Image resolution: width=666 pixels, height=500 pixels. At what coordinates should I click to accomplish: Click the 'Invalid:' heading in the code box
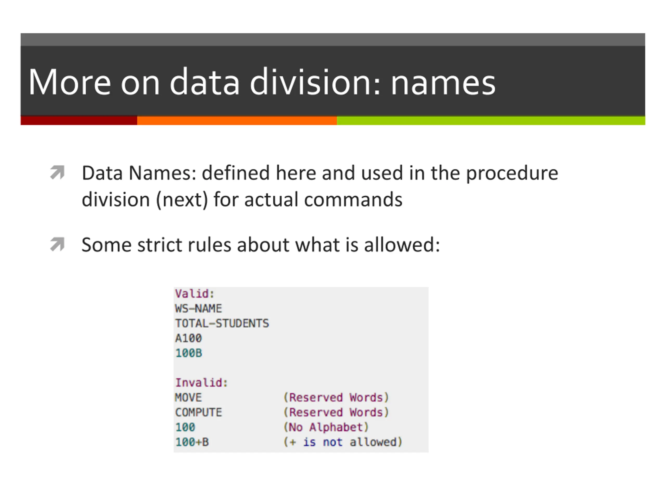[x=201, y=383]
